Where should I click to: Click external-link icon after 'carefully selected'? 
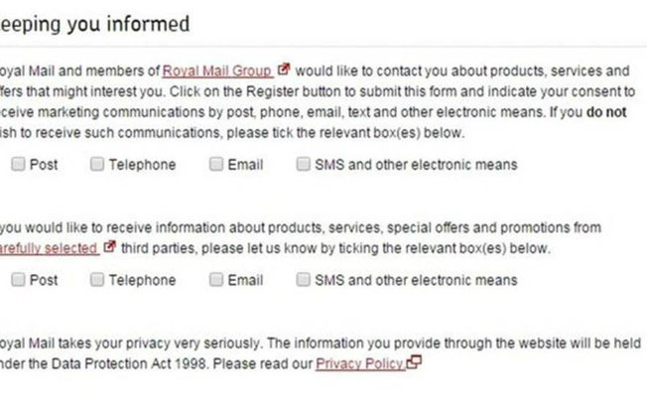point(110,245)
